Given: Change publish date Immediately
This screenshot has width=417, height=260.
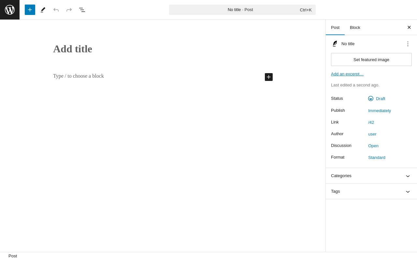Looking at the screenshot, I should 380,110.
